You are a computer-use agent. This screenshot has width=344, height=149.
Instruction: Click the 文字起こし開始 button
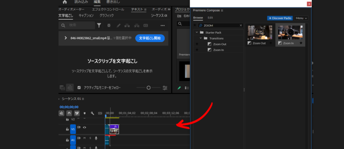pyautogui.click(x=150, y=38)
